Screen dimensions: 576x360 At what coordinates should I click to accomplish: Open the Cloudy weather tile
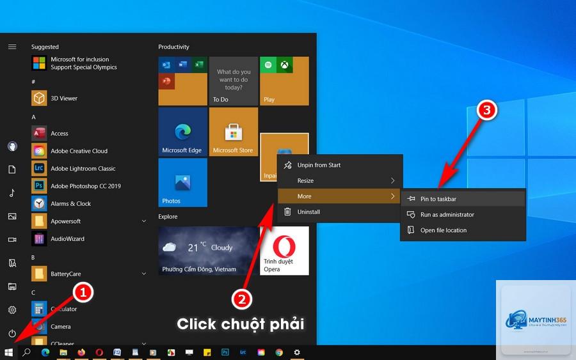click(208, 251)
